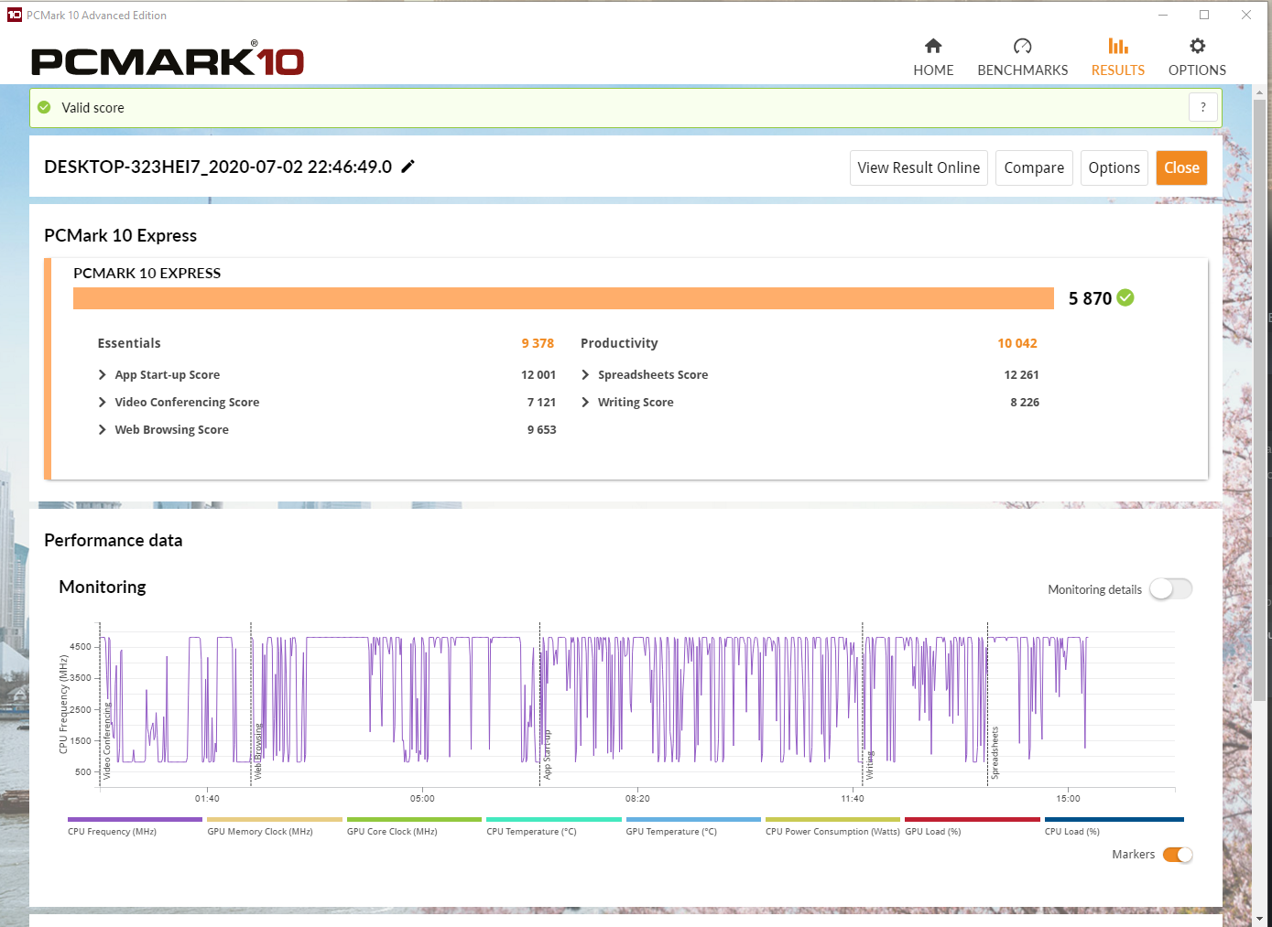Click the question mark help button
The width and height of the screenshot is (1272, 927).
coord(1203,107)
